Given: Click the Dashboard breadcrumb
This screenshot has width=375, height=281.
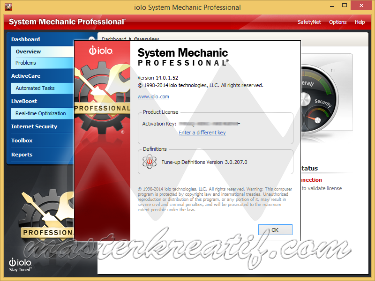Looking at the screenshot, I should (114, 39).
